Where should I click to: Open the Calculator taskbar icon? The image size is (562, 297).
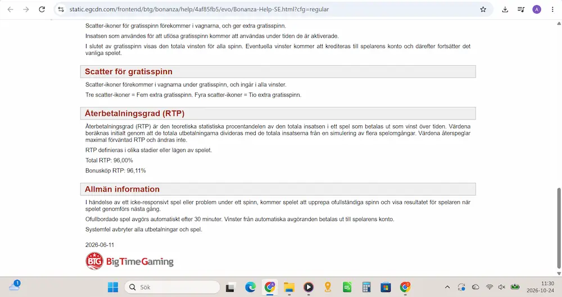point(366,287)
